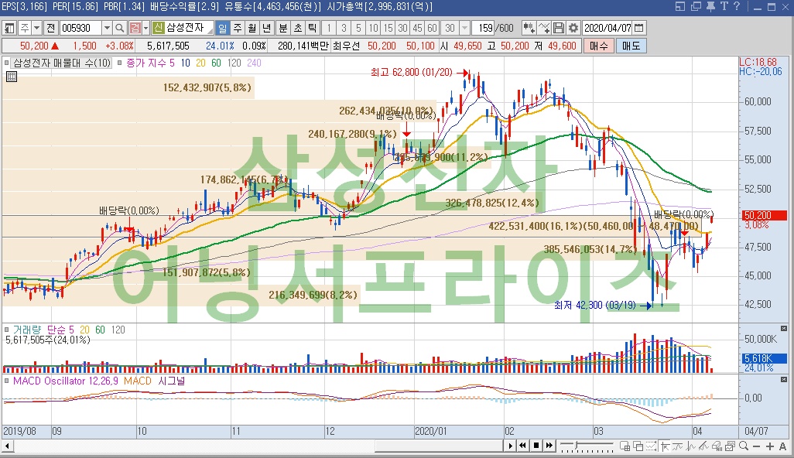
Task: Click the magnifier zoom icon in bottom toolbar
Action: point(744,446)
